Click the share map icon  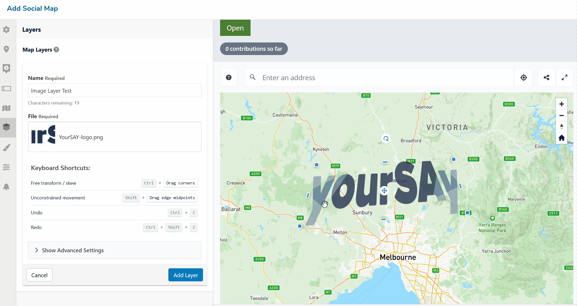546,78
